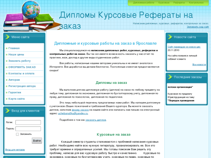The width and height of the screenshot is (211, 158).
Task: Open Гарантии menu item
Action: tap(15, 92)
